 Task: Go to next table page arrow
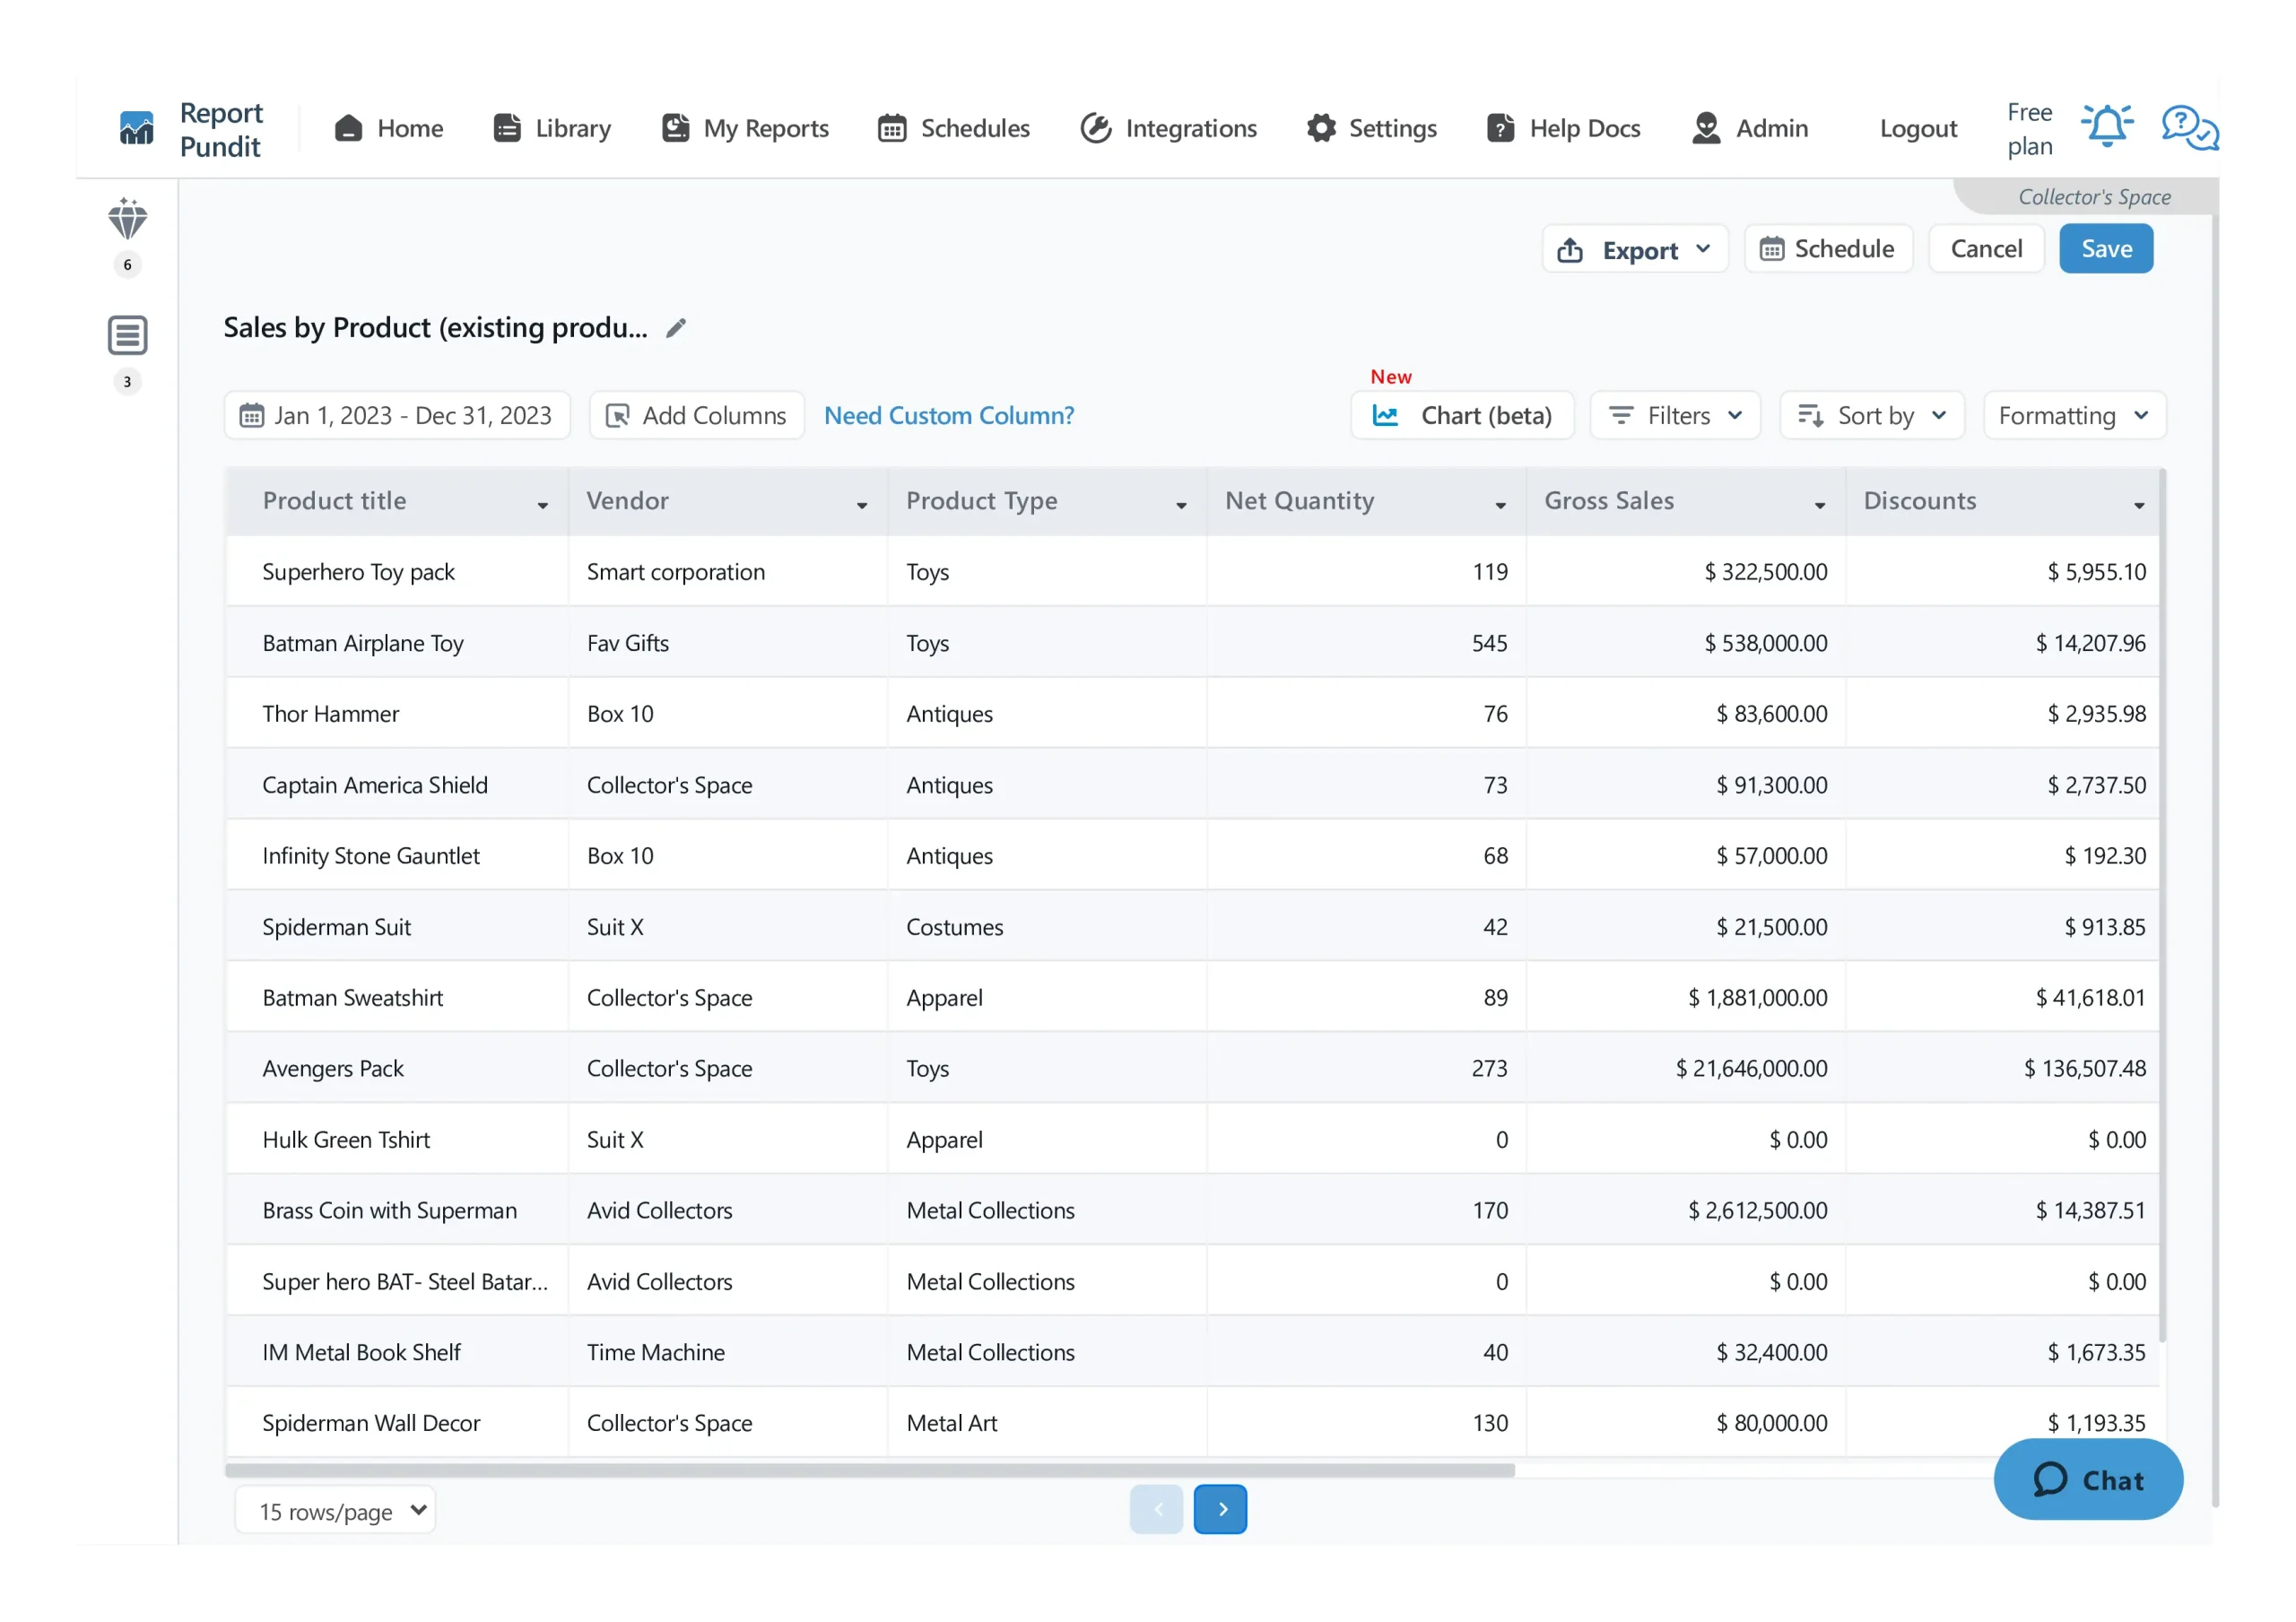pyautogui.click(x=1220, y=1510)
